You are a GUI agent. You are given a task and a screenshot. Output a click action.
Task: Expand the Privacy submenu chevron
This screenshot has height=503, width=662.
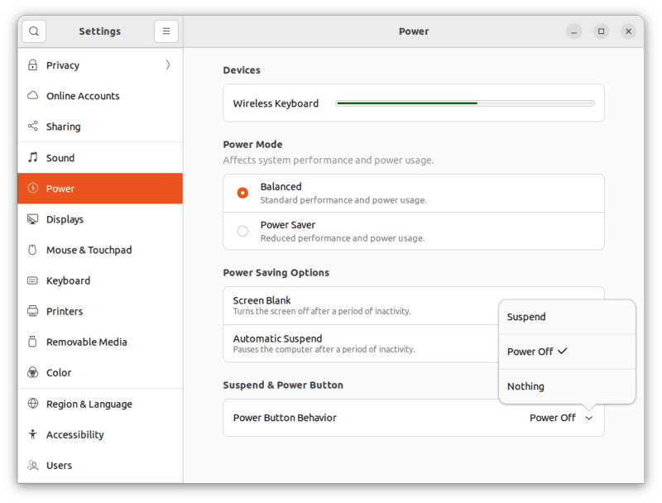tap(168, 65)
